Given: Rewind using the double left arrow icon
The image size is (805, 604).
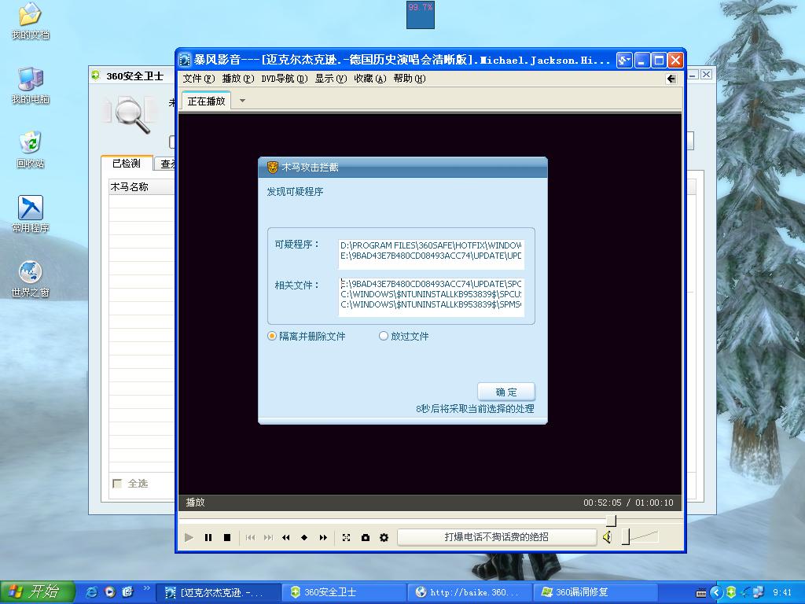Looking at the screenshot, I should (286, 537).
